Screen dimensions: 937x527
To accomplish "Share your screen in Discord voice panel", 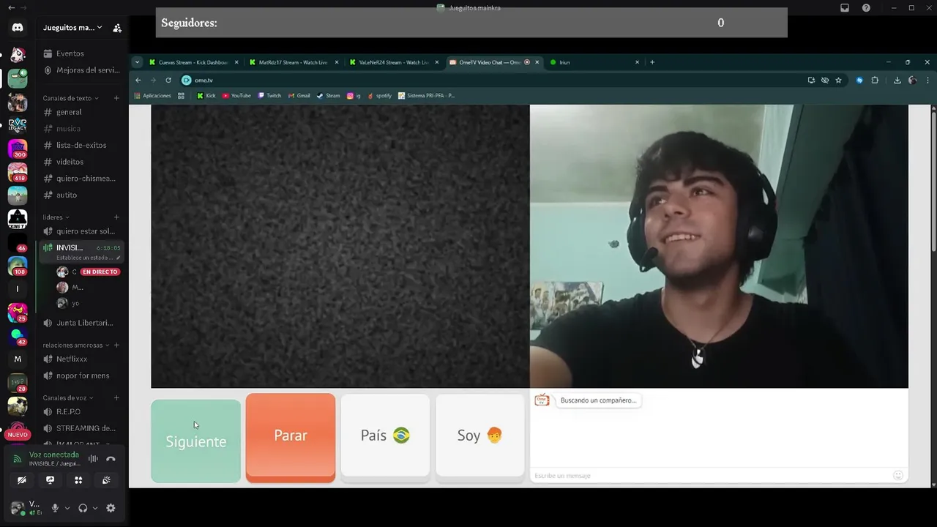I will tap(50, 480).
